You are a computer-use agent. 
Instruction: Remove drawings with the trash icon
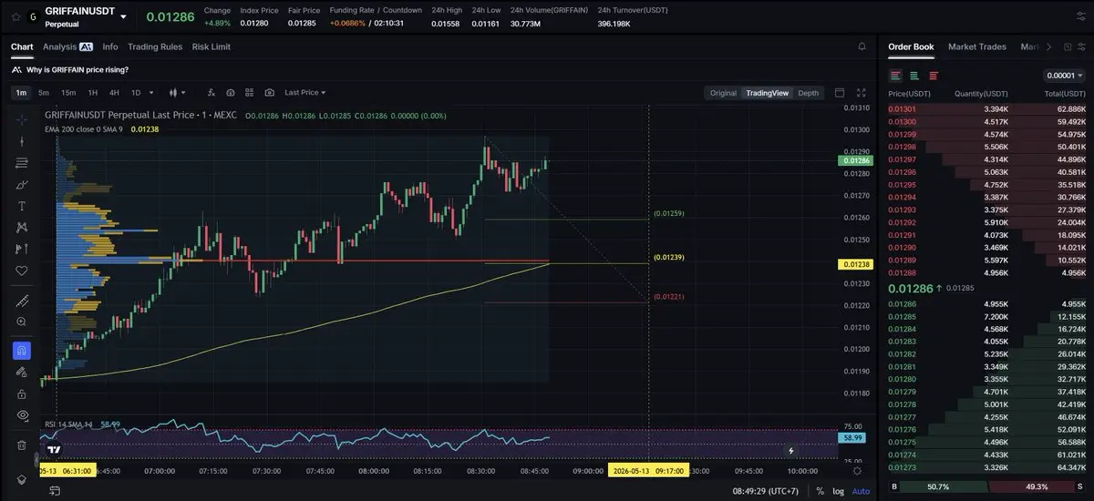pyautogui.click(x=22, y=445)
